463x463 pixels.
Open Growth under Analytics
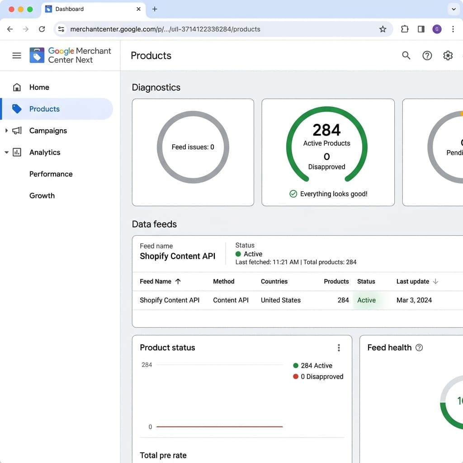coord(42,195)
